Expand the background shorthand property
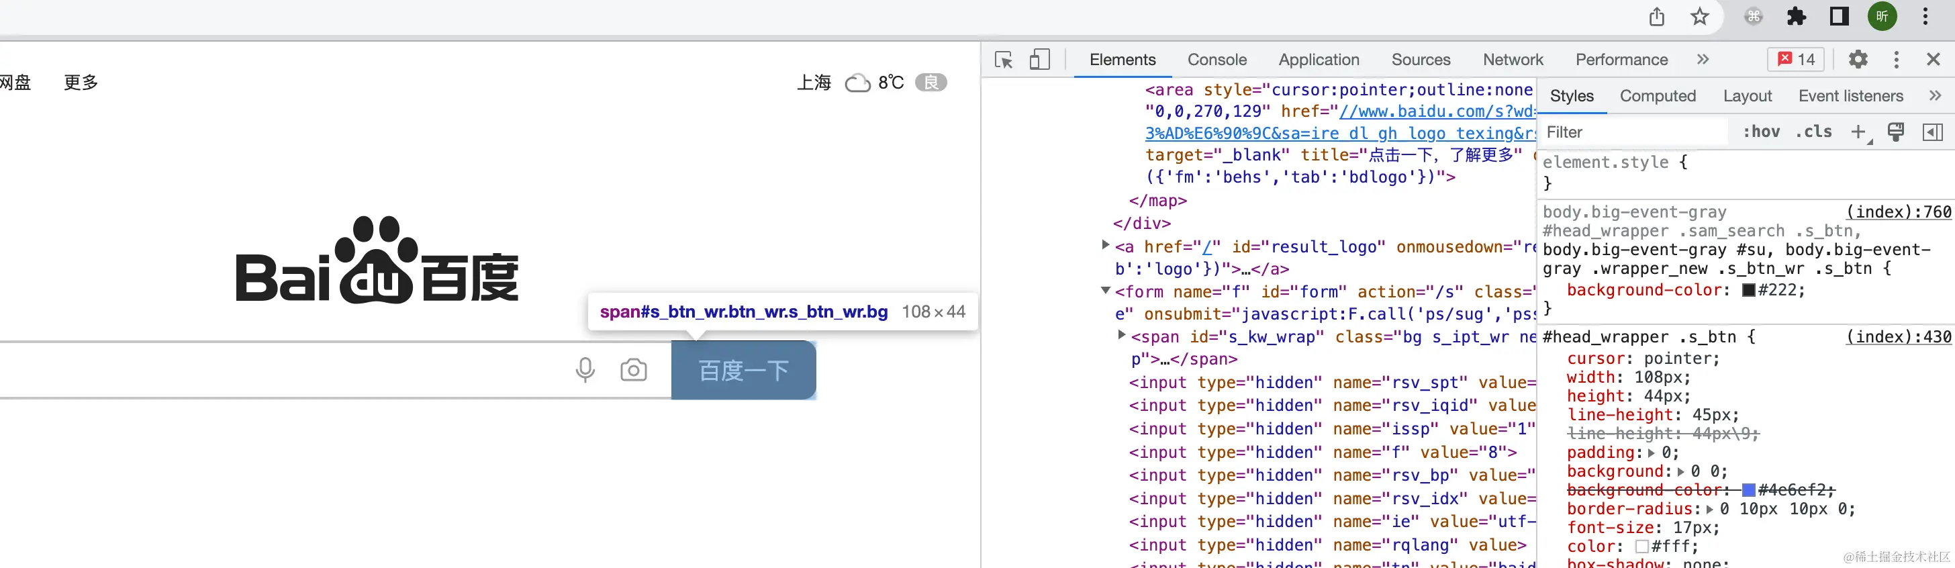The height and width of the screenshot is (568, 1955). [1680, 471]
